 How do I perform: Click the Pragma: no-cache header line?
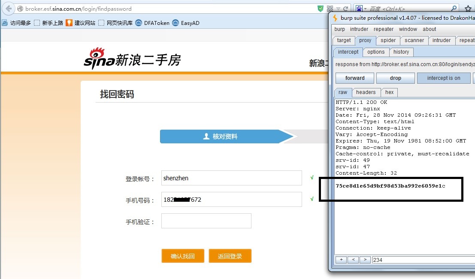363,147
